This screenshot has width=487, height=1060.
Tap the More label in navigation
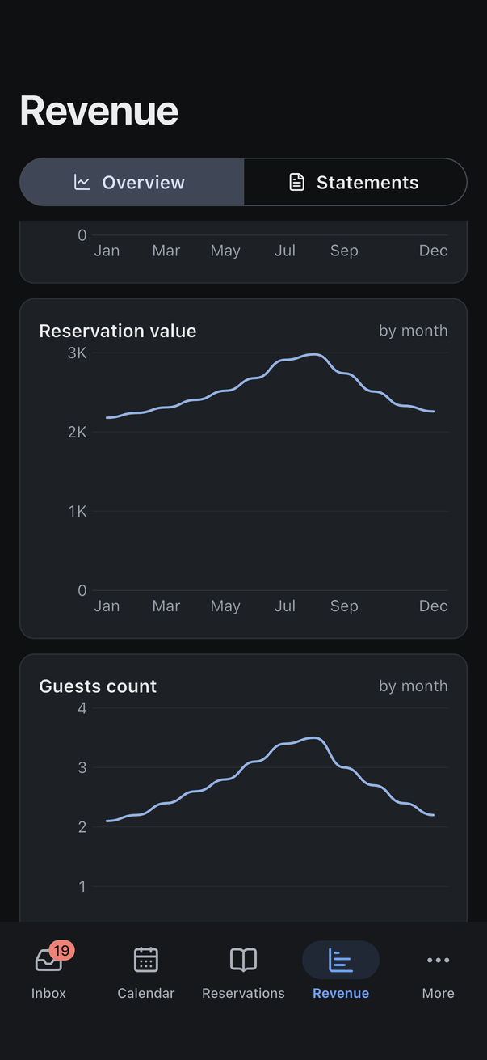tap(438, 993)
